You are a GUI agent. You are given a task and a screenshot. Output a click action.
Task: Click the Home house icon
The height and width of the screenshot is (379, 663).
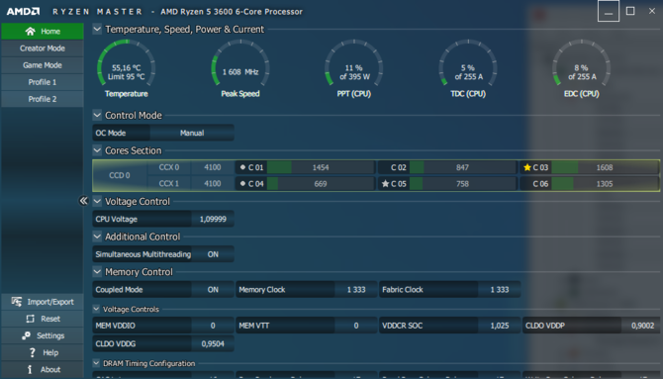(30, 32)
